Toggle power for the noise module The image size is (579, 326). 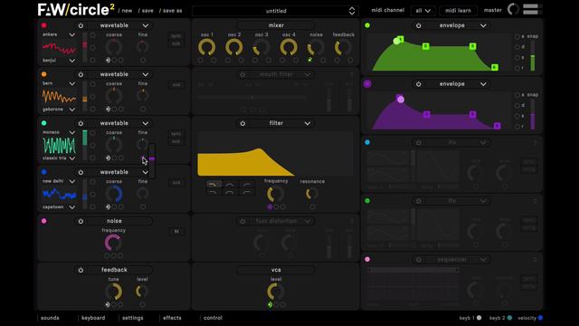(81, 221)
